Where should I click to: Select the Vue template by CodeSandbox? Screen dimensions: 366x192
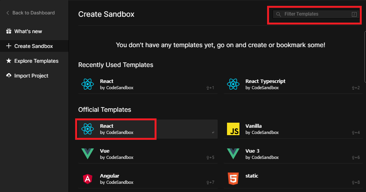(148, 154)
